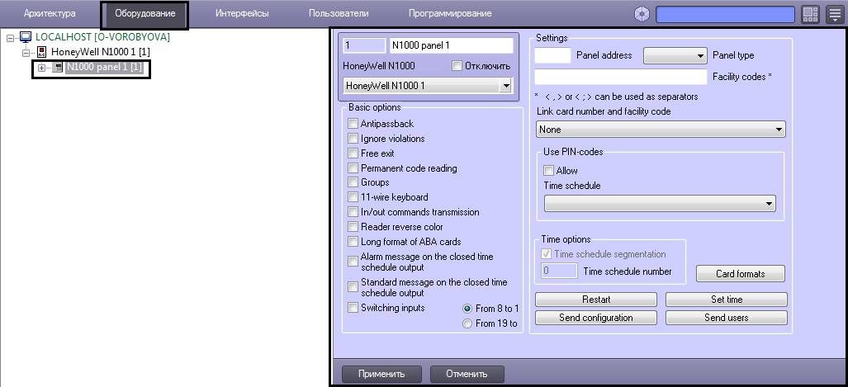The height and width of the screenshot is (387, 848).
Task: Enable the Switching inputs checkbox
Action: 353,308
